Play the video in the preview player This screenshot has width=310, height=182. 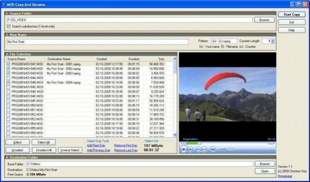tap(183, 149)
